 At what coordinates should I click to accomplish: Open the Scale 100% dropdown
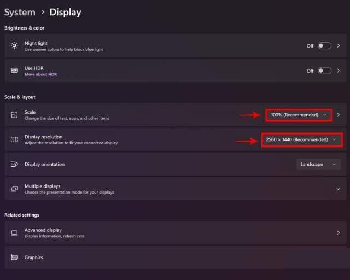point(299,115)
